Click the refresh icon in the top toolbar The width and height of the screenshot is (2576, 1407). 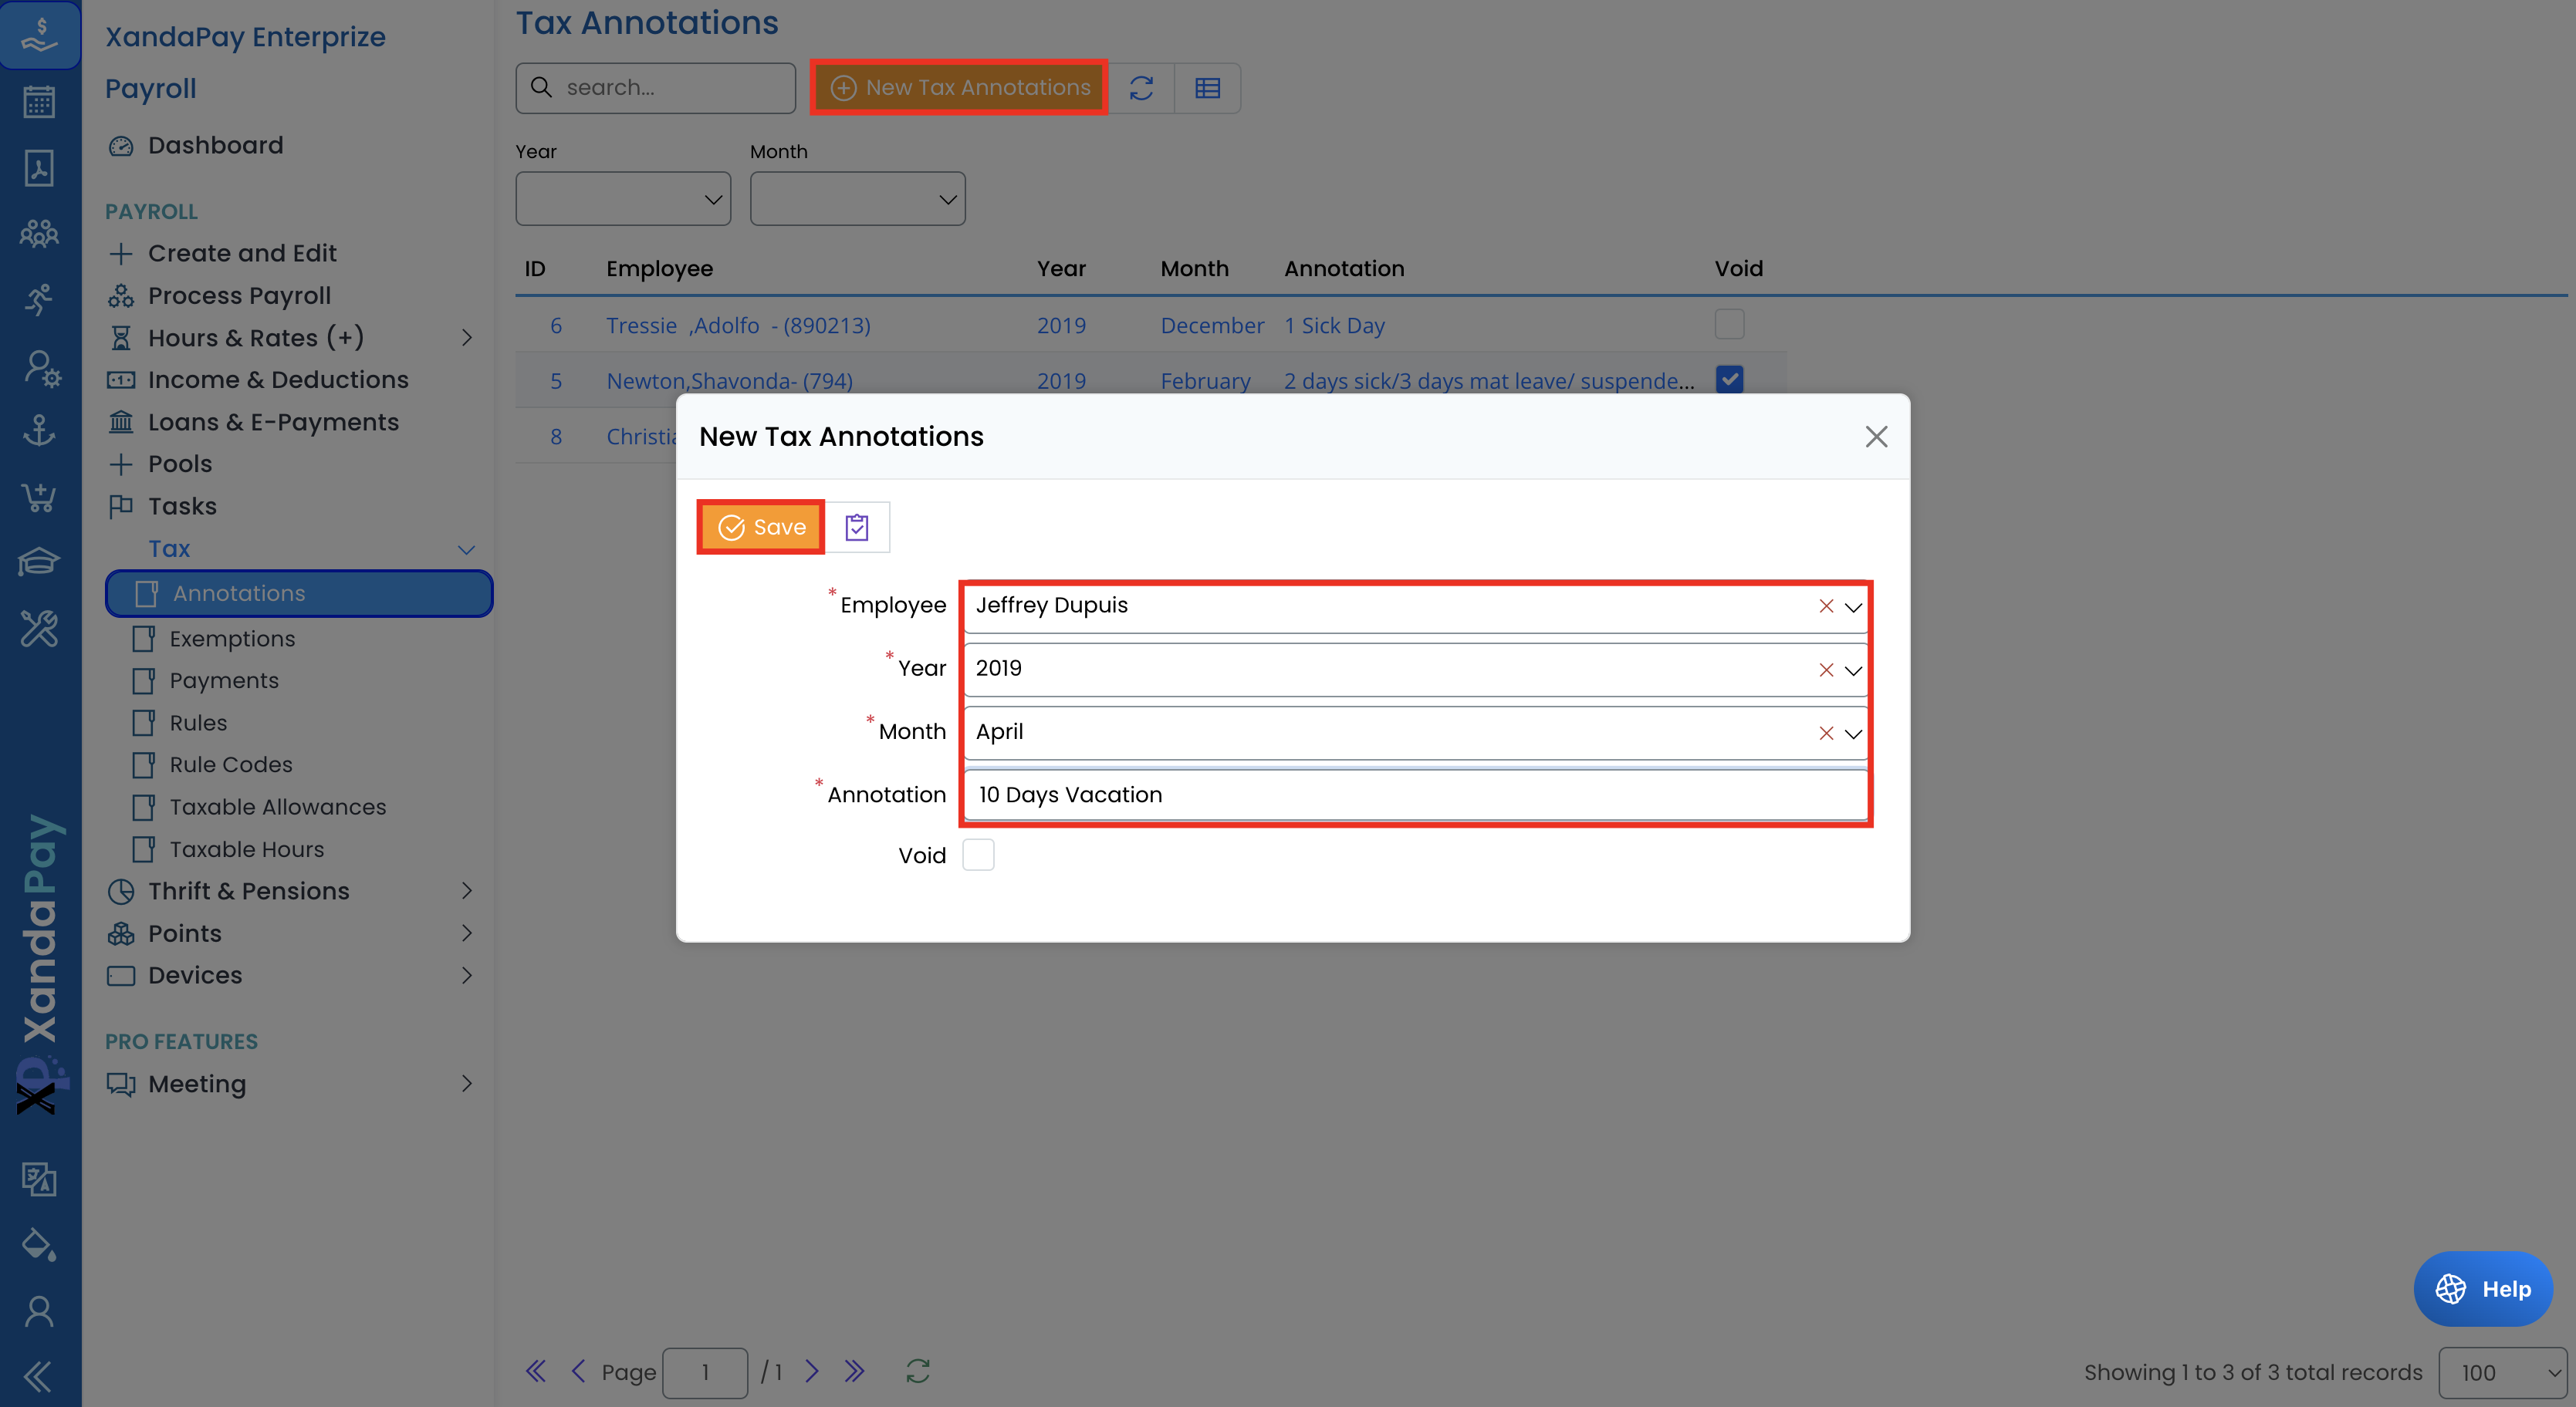(1141, 88)
